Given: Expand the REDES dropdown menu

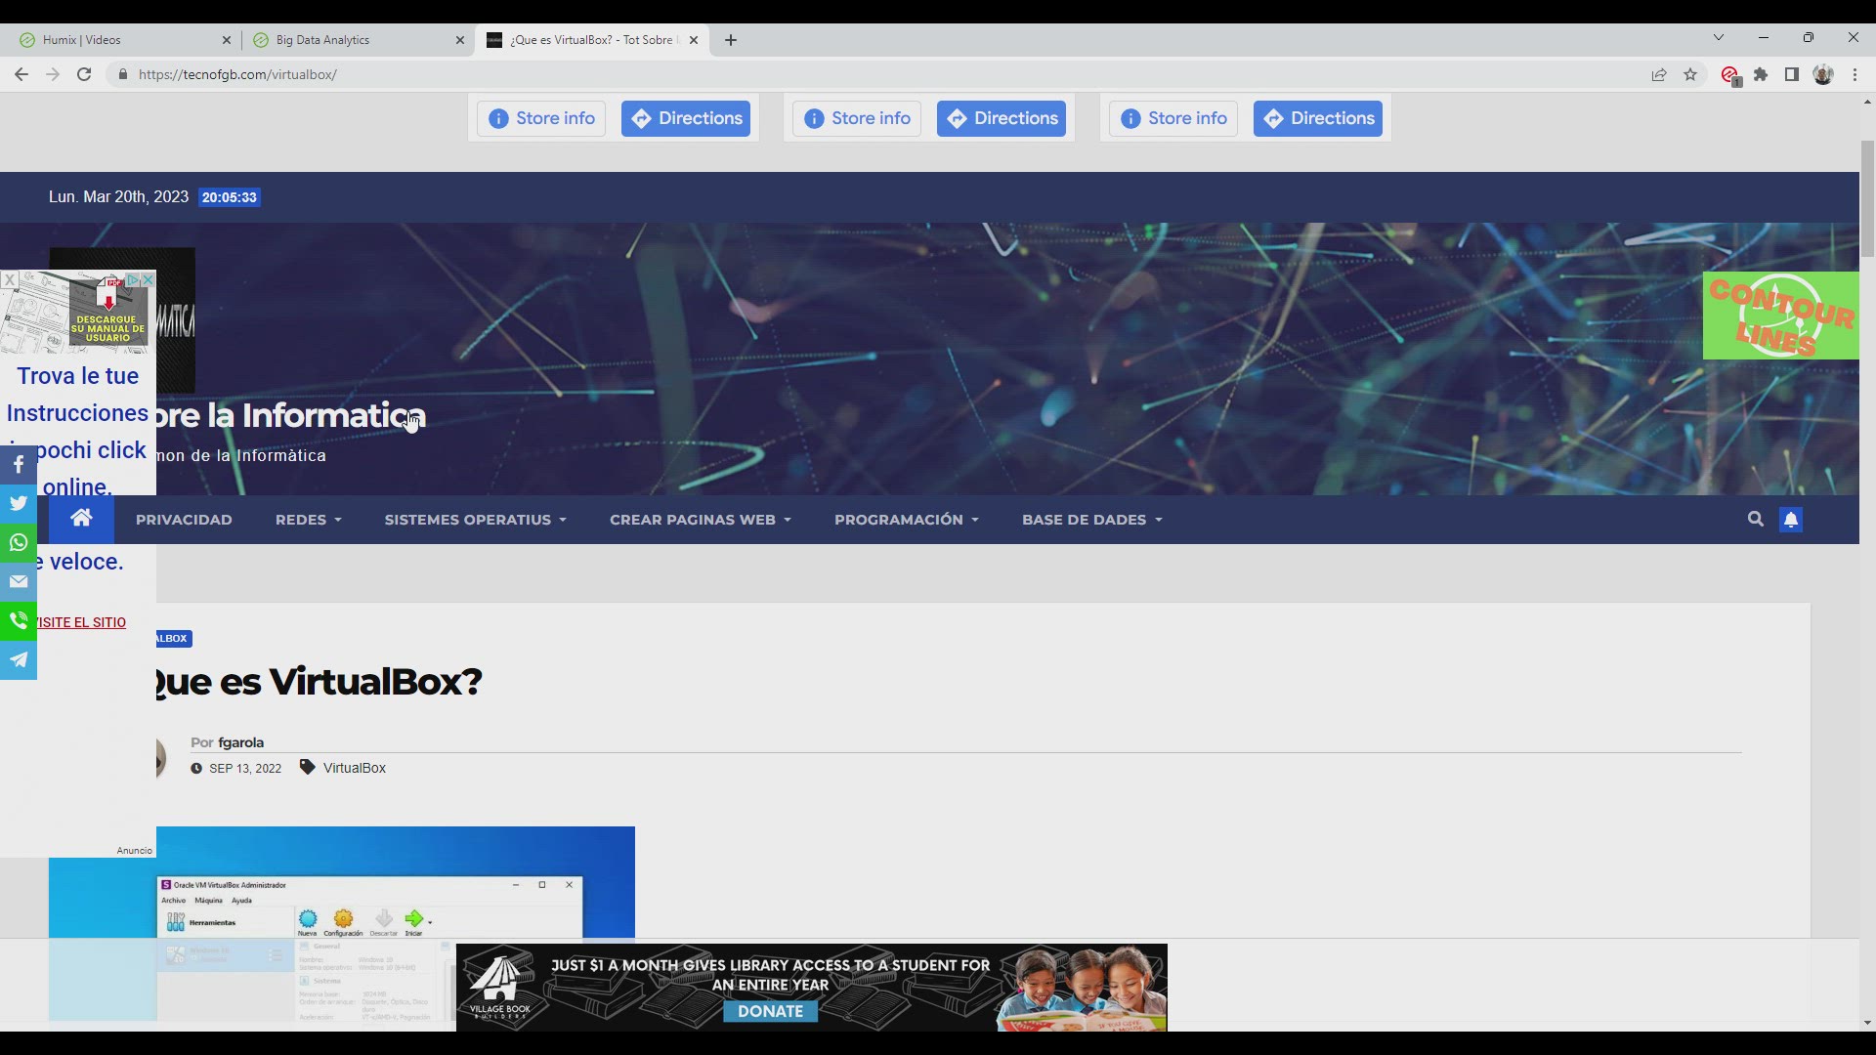Looking at the screenshot, I should click(308, 520).
